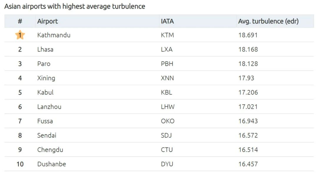Screen dimensions: 318x174
Task: Click the Dushanbe airport name
Action: click(x=52, y=164)
